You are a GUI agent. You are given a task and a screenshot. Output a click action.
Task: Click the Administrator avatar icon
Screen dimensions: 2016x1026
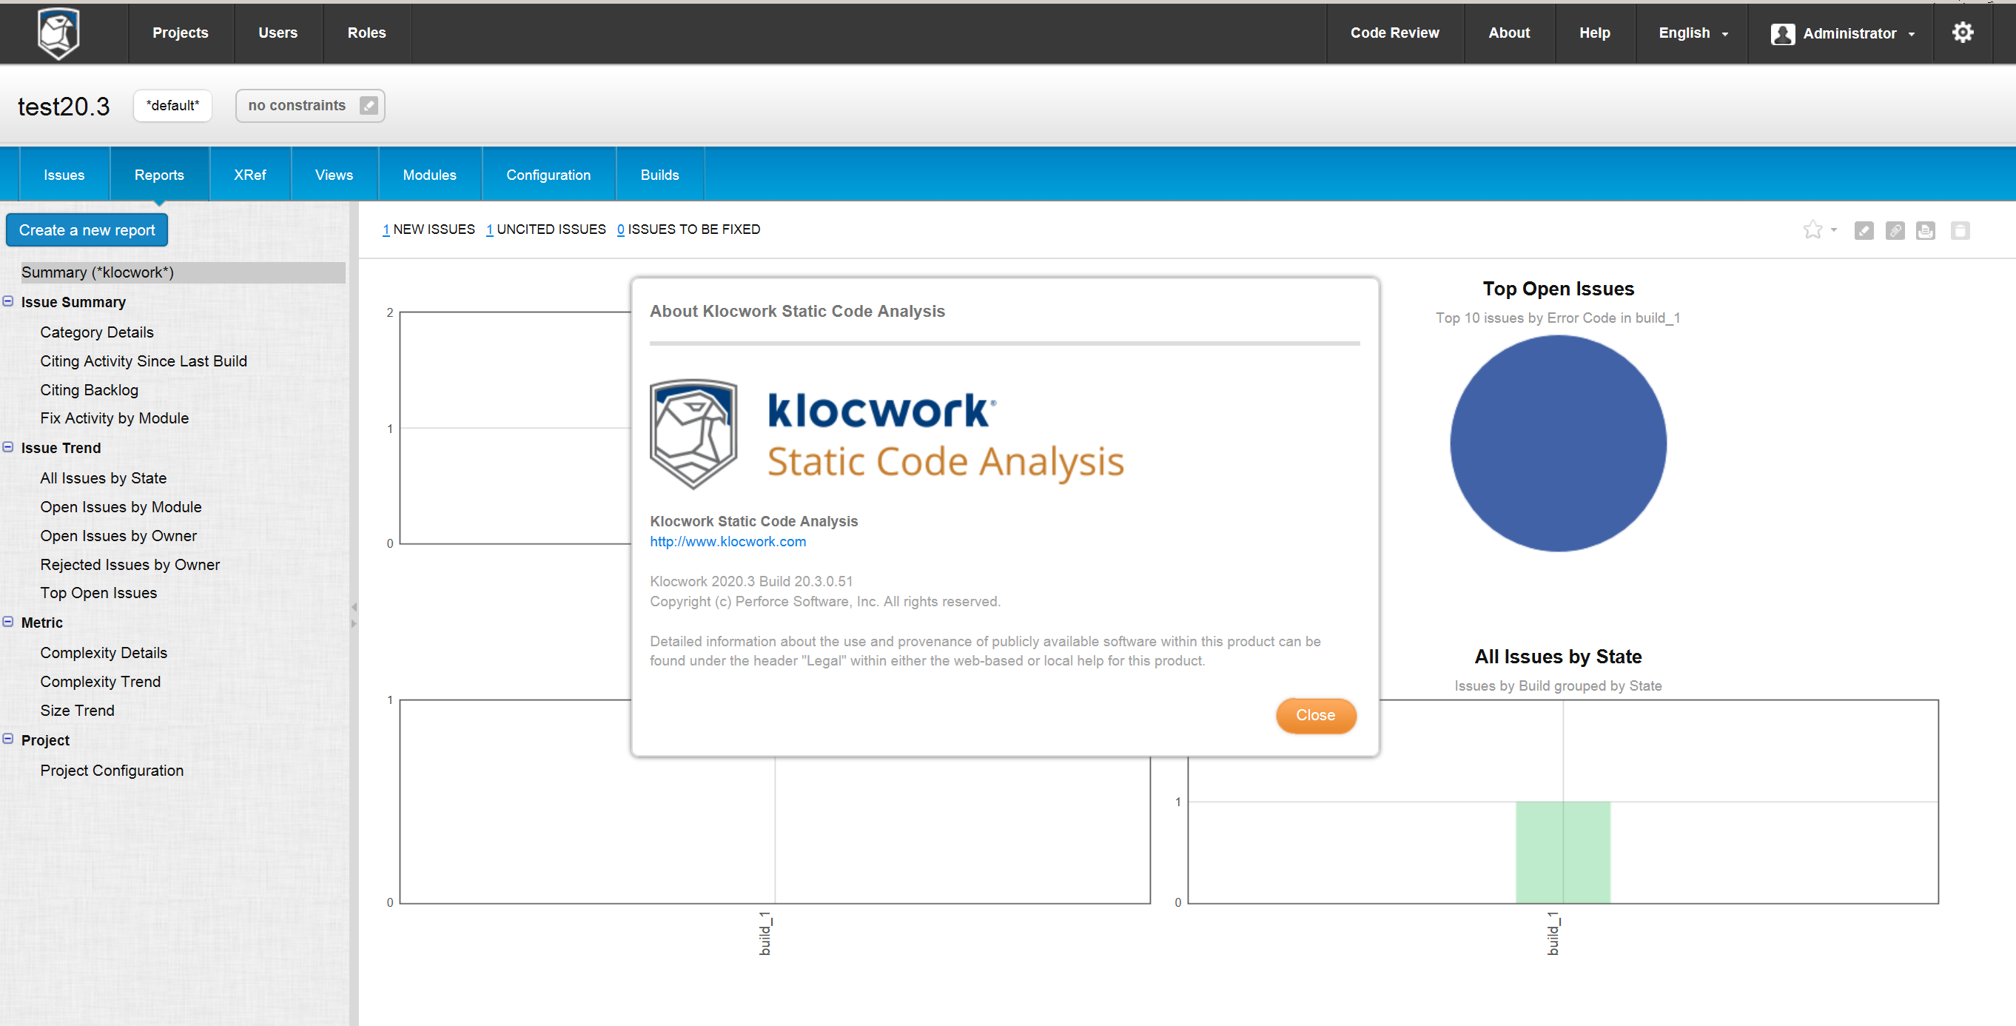(x=1784, y=33)
